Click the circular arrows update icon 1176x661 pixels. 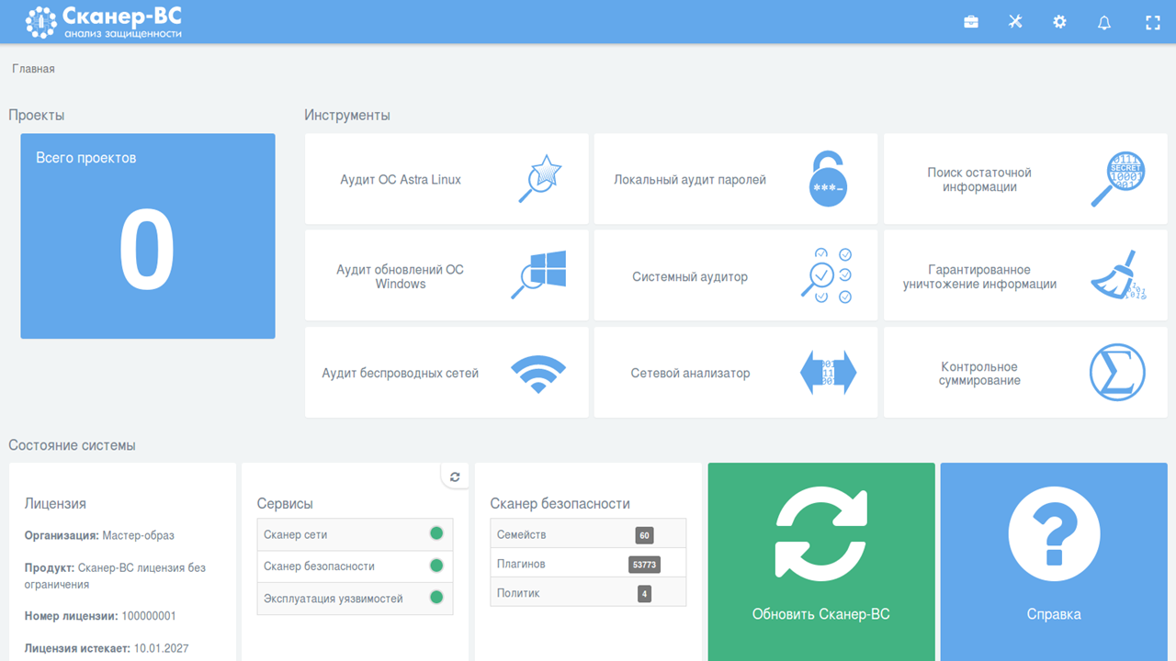point(821,532)
